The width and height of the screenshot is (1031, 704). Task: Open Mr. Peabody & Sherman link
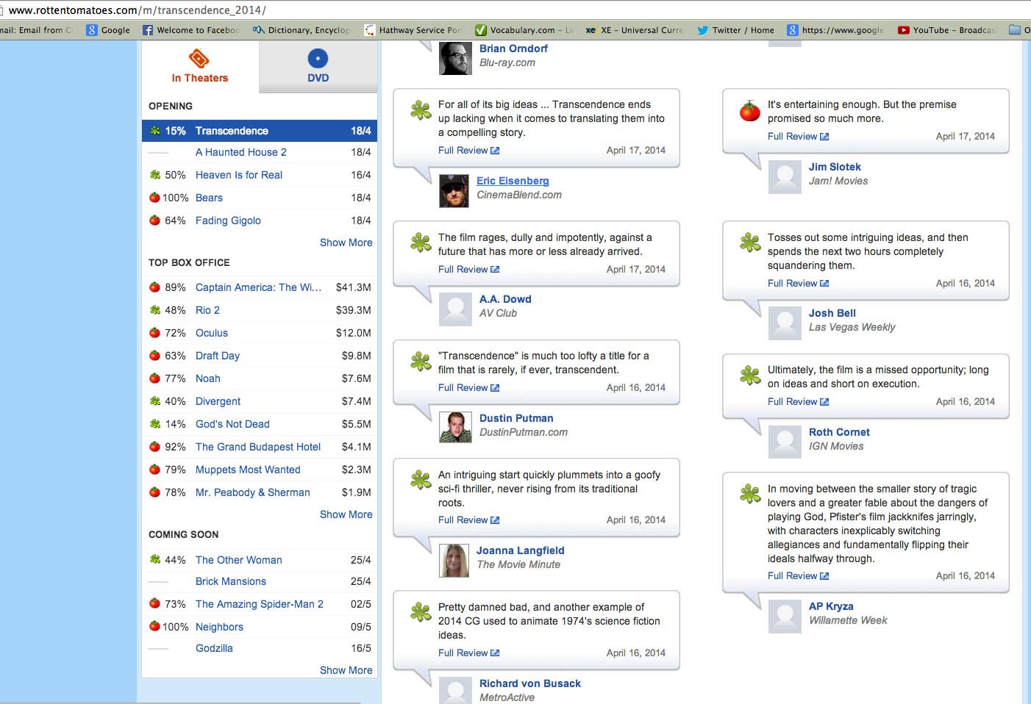(253, 492)
